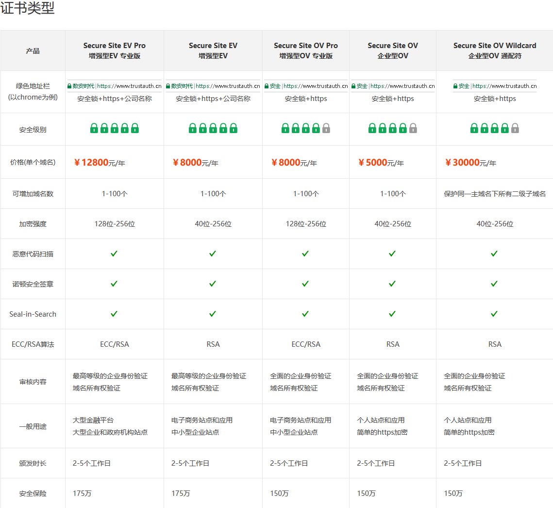Click 1-100个 under Secure Site OV
Image resolution: width=553 pixels, height=508 pixels.
coord(392,194)
